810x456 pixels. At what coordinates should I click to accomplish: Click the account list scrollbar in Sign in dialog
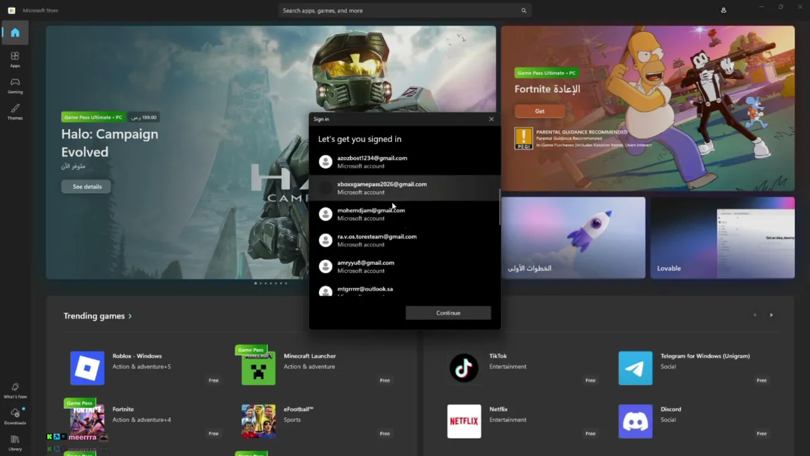(x=500, y=206)
